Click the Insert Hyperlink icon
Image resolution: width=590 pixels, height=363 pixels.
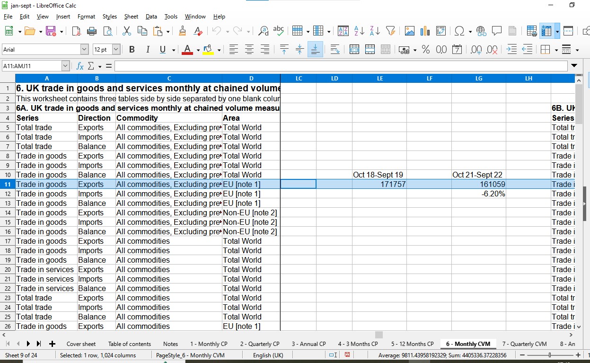point(481,31)
